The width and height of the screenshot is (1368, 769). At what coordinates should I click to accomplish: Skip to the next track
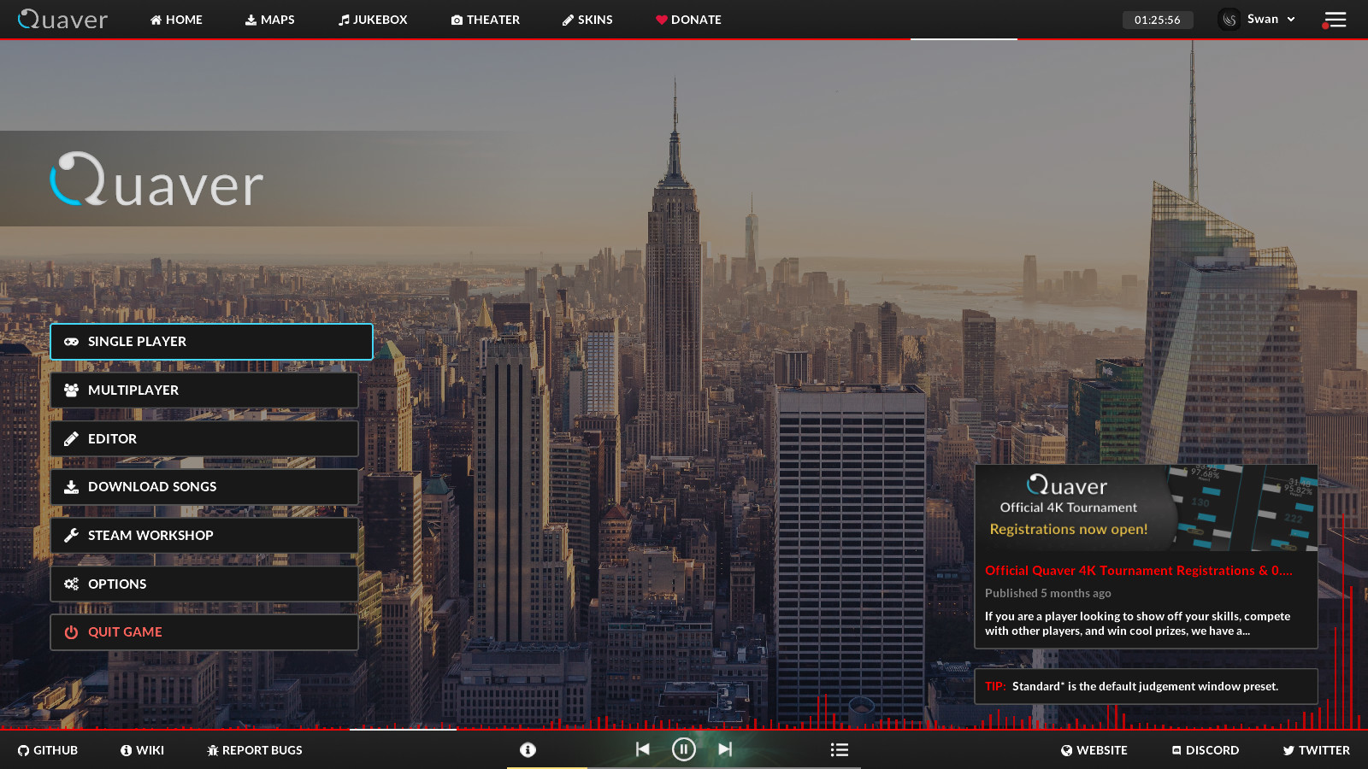[x=725, y=749]
